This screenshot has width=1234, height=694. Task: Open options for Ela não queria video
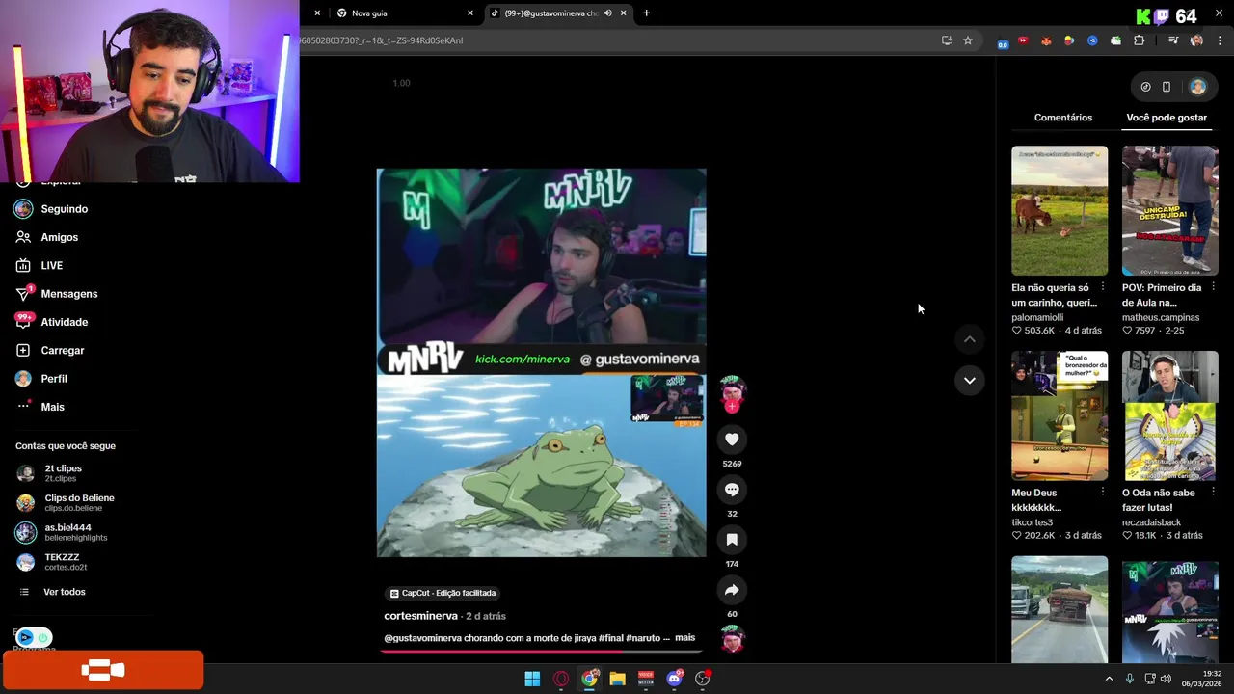(1103, 287)
